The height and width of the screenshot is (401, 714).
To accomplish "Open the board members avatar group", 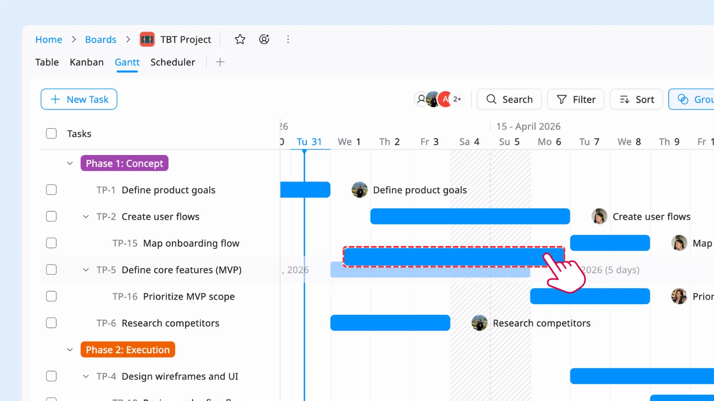I will click(438, 99).
